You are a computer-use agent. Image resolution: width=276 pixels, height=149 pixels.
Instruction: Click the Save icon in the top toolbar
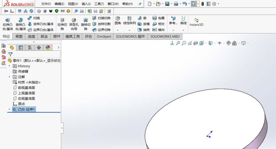167,4
